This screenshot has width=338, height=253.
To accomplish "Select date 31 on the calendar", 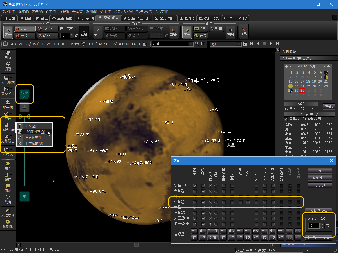I will tap(301, 90).
